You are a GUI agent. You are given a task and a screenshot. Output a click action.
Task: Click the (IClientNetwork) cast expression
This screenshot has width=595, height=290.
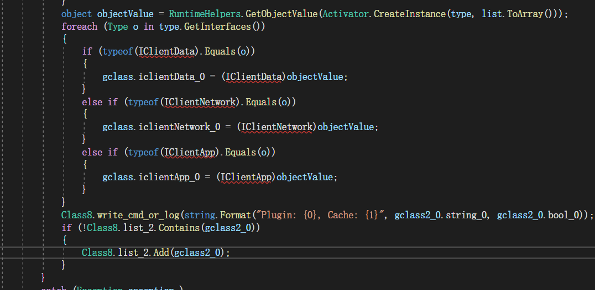[x=276, y=127]
